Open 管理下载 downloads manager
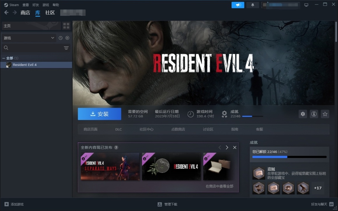Screen dimensions: 338x211 click(x=167, y=204)
